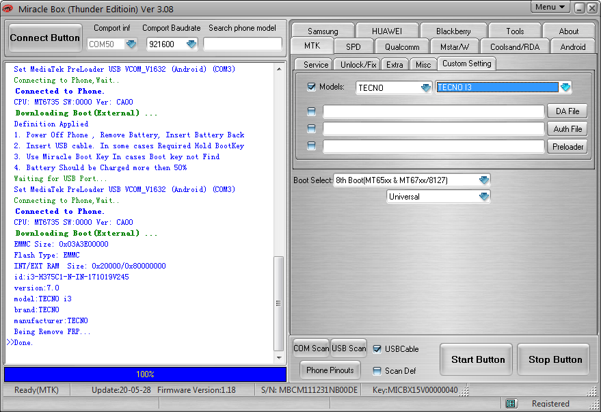
Task: Open the Unlock/Fix sub-tab
Action: 358,64
